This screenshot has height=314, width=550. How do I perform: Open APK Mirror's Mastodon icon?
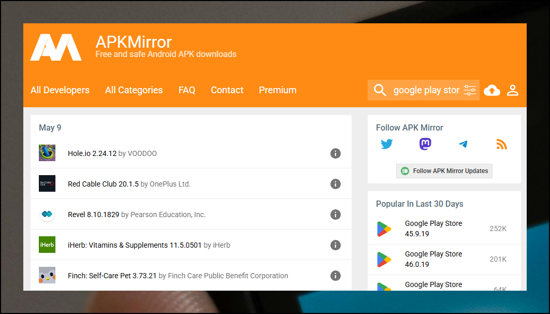tap(425, 144)
